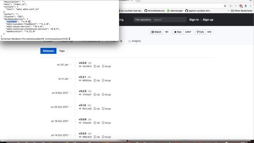Image resolution: width=254 pixels, height=143 pixels.
Task: Click Sign up on GitHub header
Action: point(208,19)
